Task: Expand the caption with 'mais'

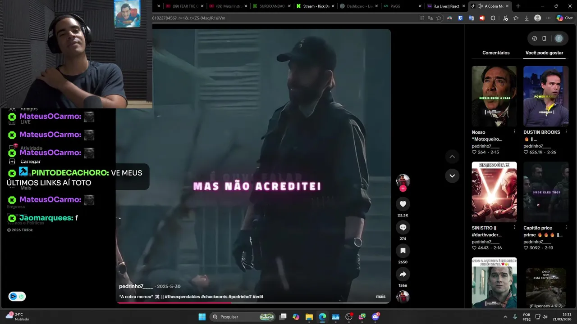Action: pos(381,297)
